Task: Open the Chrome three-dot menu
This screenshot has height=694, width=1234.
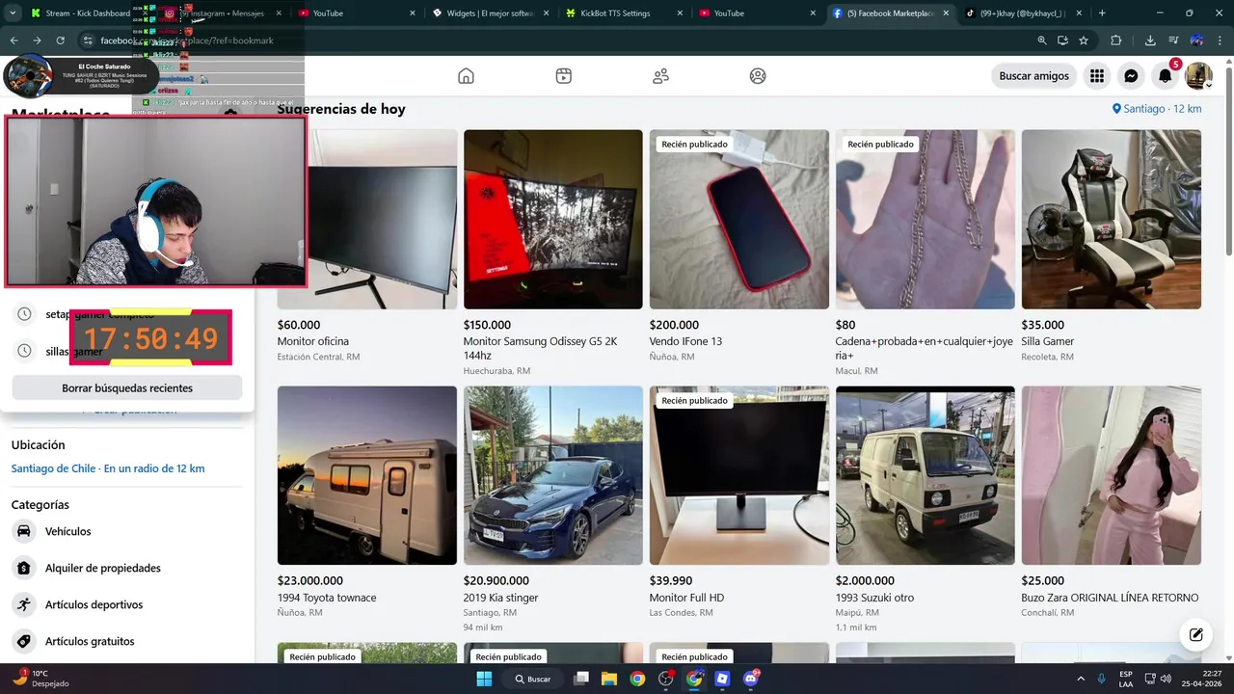Action: (1221, 40)
